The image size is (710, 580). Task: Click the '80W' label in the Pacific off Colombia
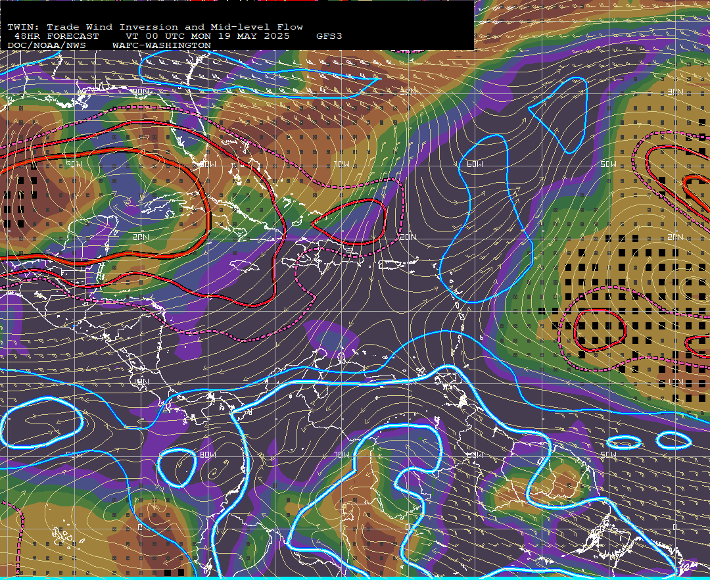[208, 454]
